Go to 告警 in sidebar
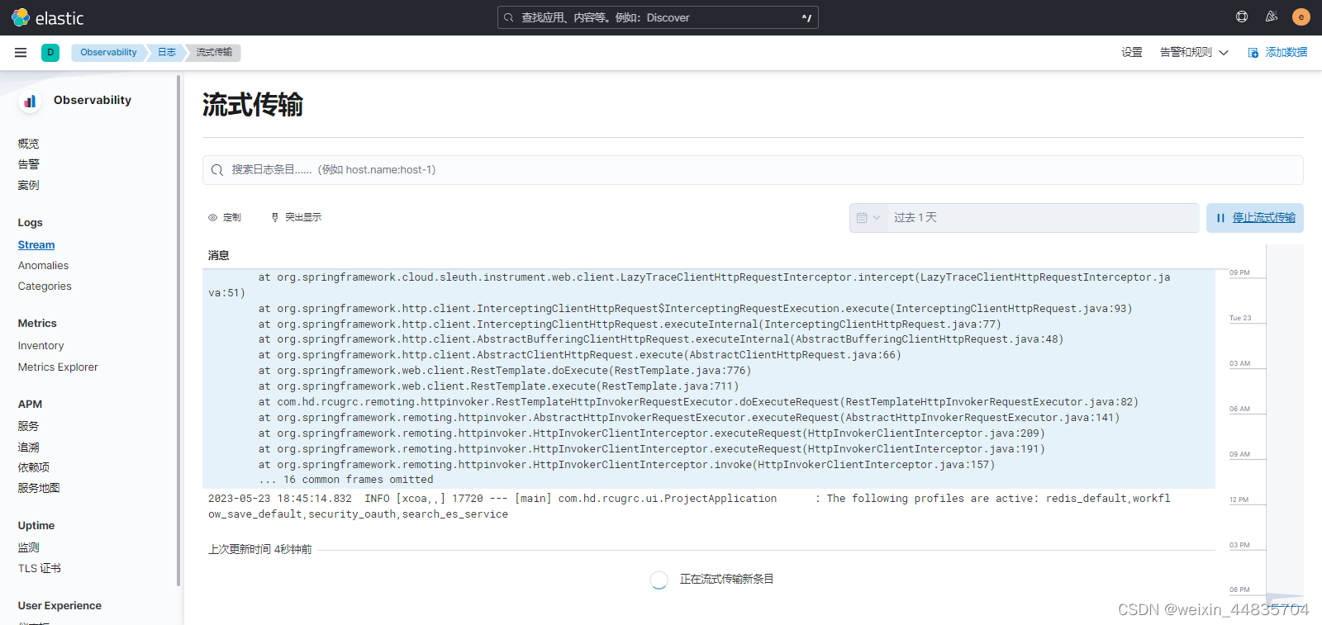Screen dimensions: 1322x625 [29, 164]
